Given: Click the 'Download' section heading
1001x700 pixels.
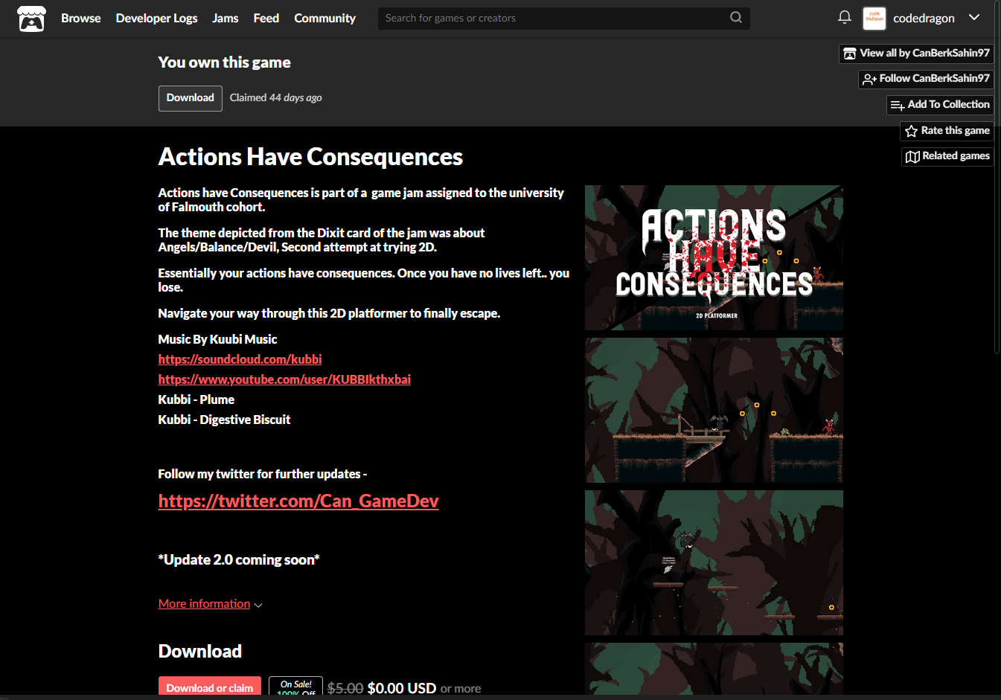Looking at the screenshot, I should tap(200, 652).
